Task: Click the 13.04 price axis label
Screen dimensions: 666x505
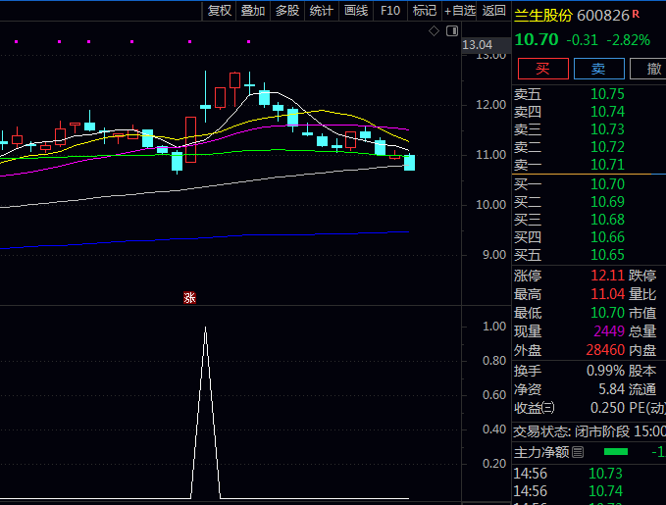Action: (477, 45)
